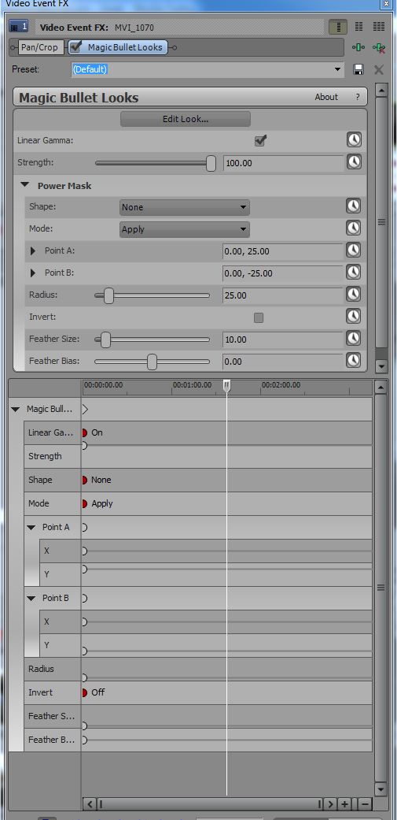Image resolution: width=397 pixels, height=820 pixels.
Task: Click the animate clock icon for Linear Gamma
Action: pyautogui.click(x=354, y=139)
